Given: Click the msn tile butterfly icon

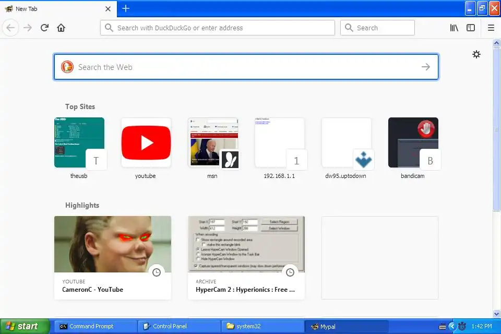Looking at the screenshot, I should click(x=230, y=160).
